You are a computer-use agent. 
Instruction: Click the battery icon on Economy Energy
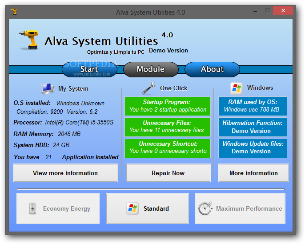[32, 208]
